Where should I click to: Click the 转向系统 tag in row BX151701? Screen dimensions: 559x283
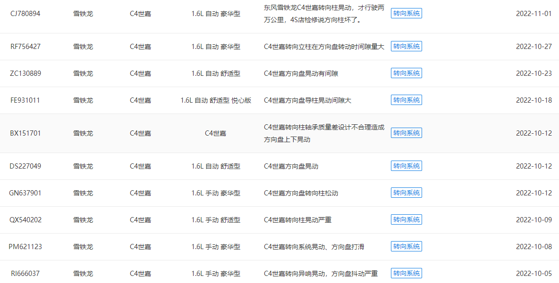tap(406, 133)
